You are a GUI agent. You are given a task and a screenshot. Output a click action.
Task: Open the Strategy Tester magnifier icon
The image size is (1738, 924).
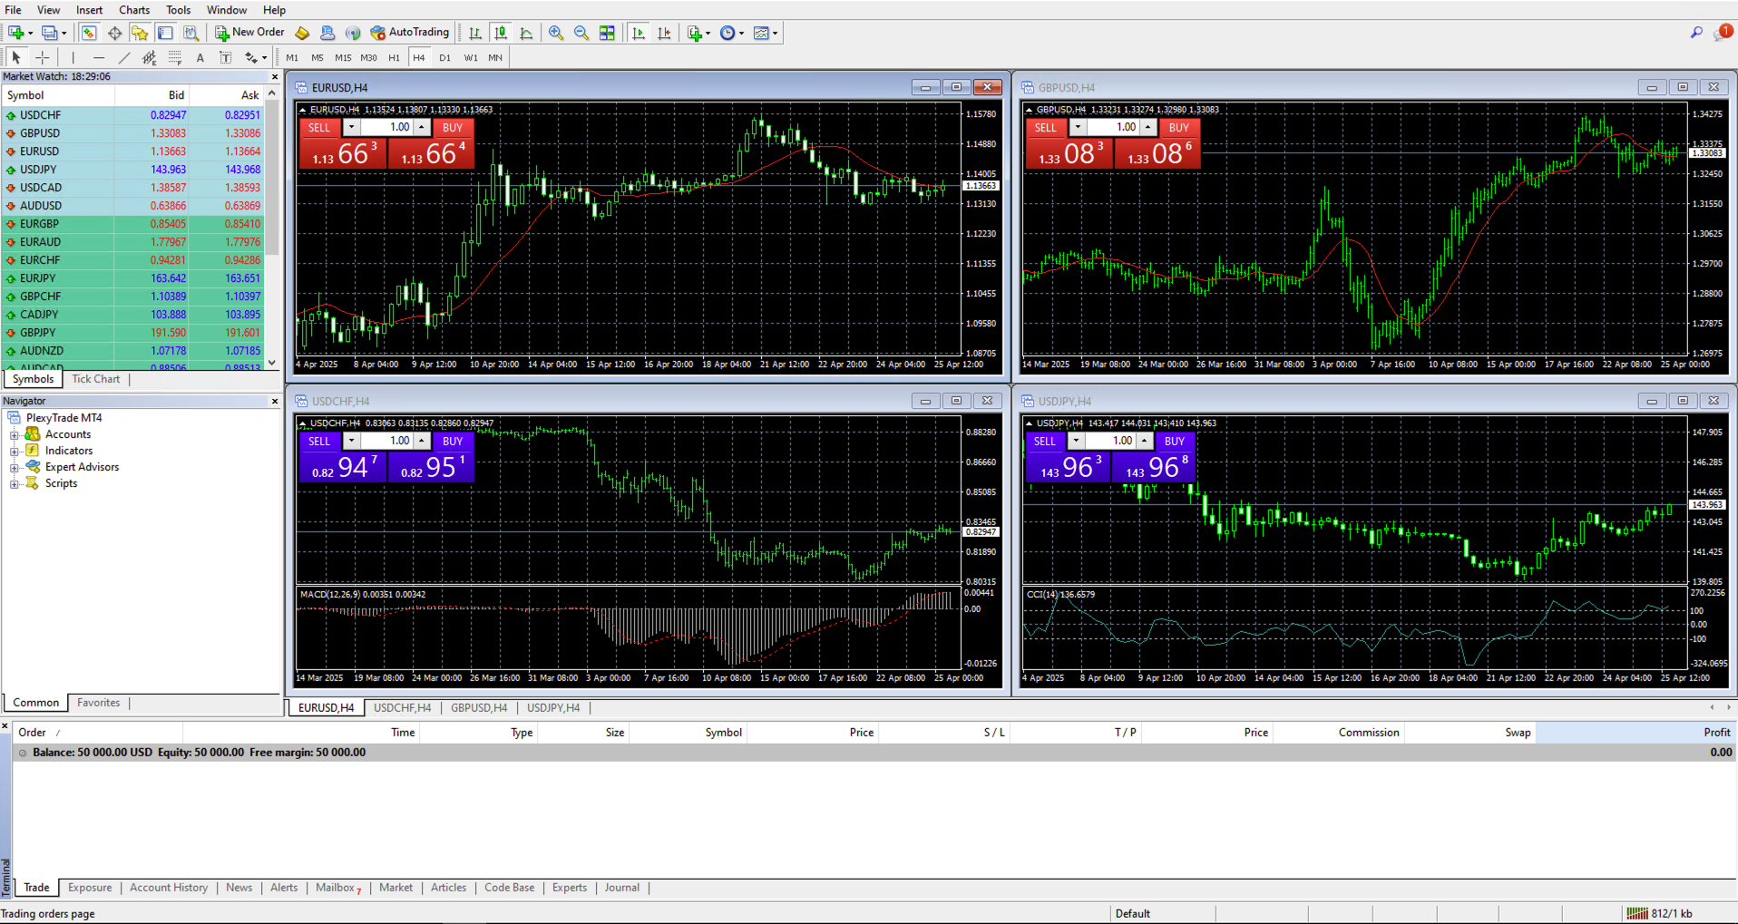[190, 33]
